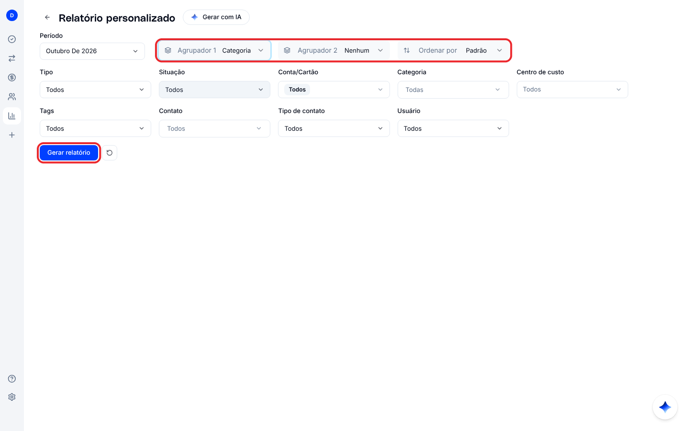Click the back arrow beside the title
The height and width of the screenshot is (431, 689).
tap(47, 17)
